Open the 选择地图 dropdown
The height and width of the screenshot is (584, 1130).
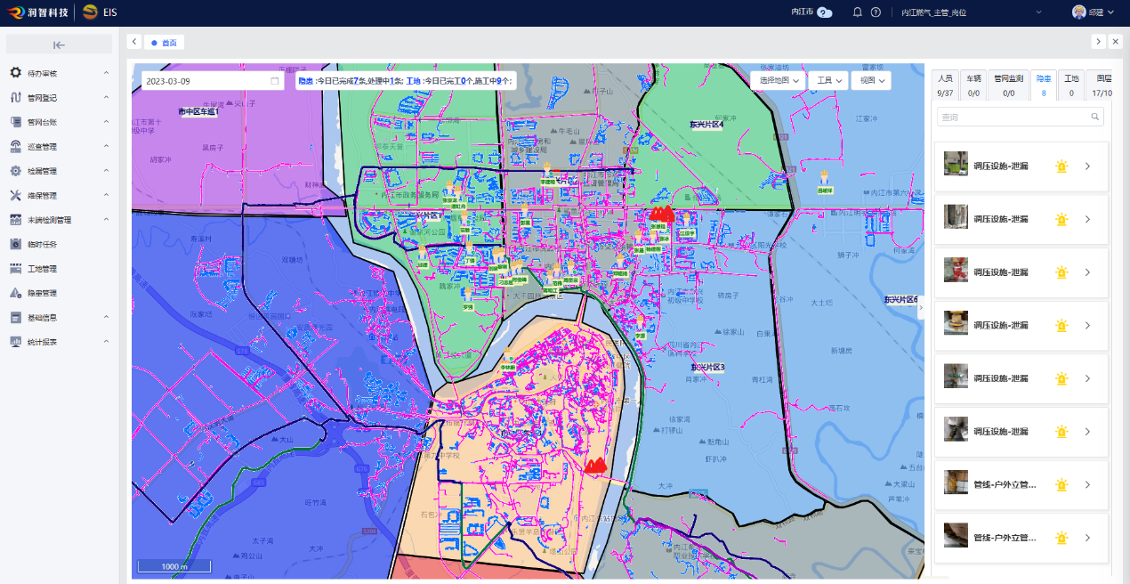click(x=778, y=80)
